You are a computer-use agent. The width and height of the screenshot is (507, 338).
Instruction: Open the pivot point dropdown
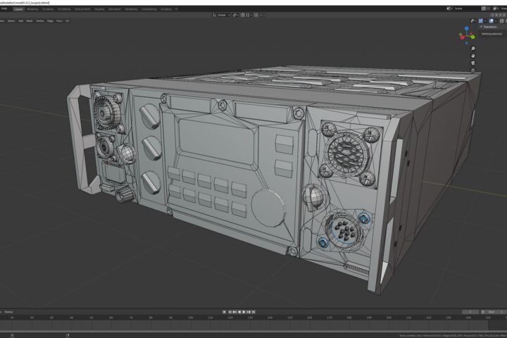click(235, 15)
